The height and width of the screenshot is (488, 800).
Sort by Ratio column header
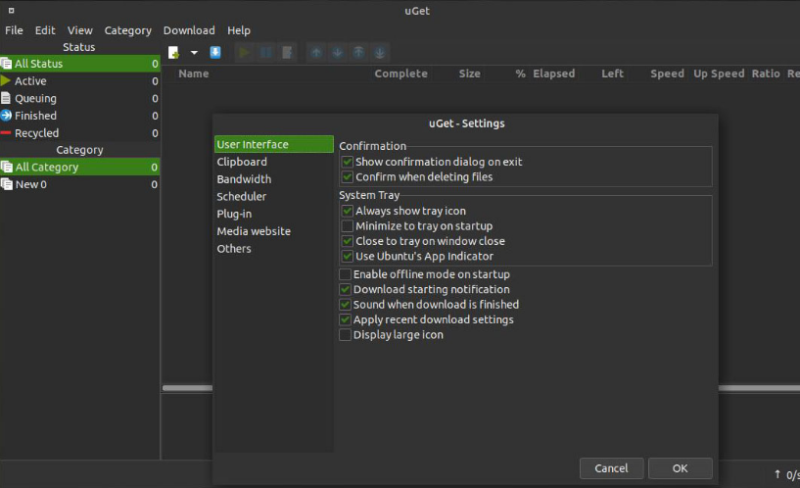[x=766, y=73]
